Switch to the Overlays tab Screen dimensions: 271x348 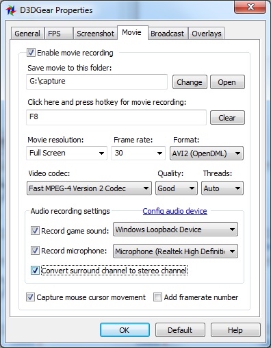pos(206,34)
